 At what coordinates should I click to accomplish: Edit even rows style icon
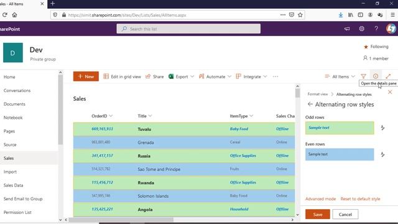pyautogui.click(x=382, y=154)
